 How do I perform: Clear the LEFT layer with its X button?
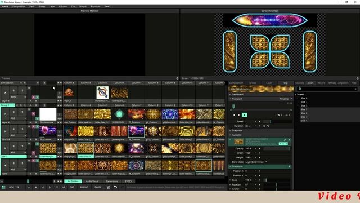point(5,148)
